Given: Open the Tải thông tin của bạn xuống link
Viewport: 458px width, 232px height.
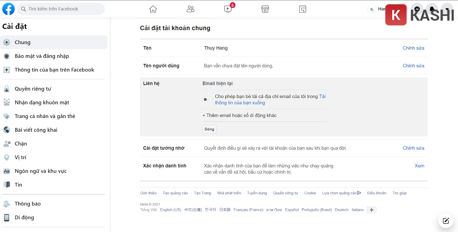Looking at the screenshot, I should (240, 103).
